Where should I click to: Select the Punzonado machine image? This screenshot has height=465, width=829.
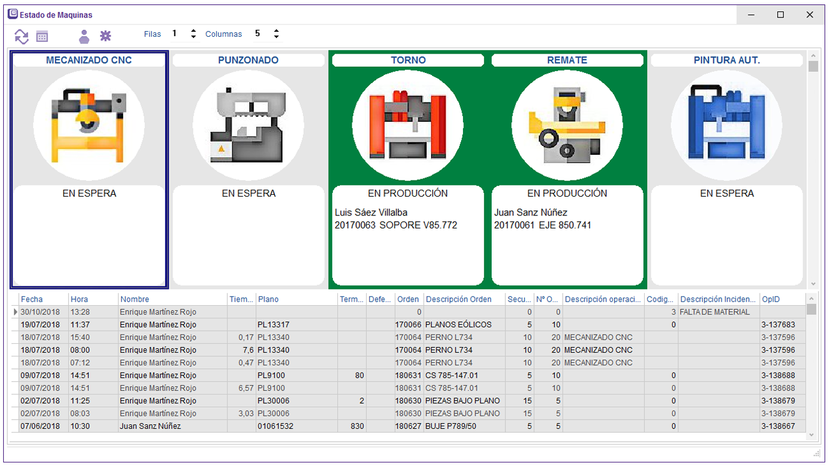coord(248,125)
